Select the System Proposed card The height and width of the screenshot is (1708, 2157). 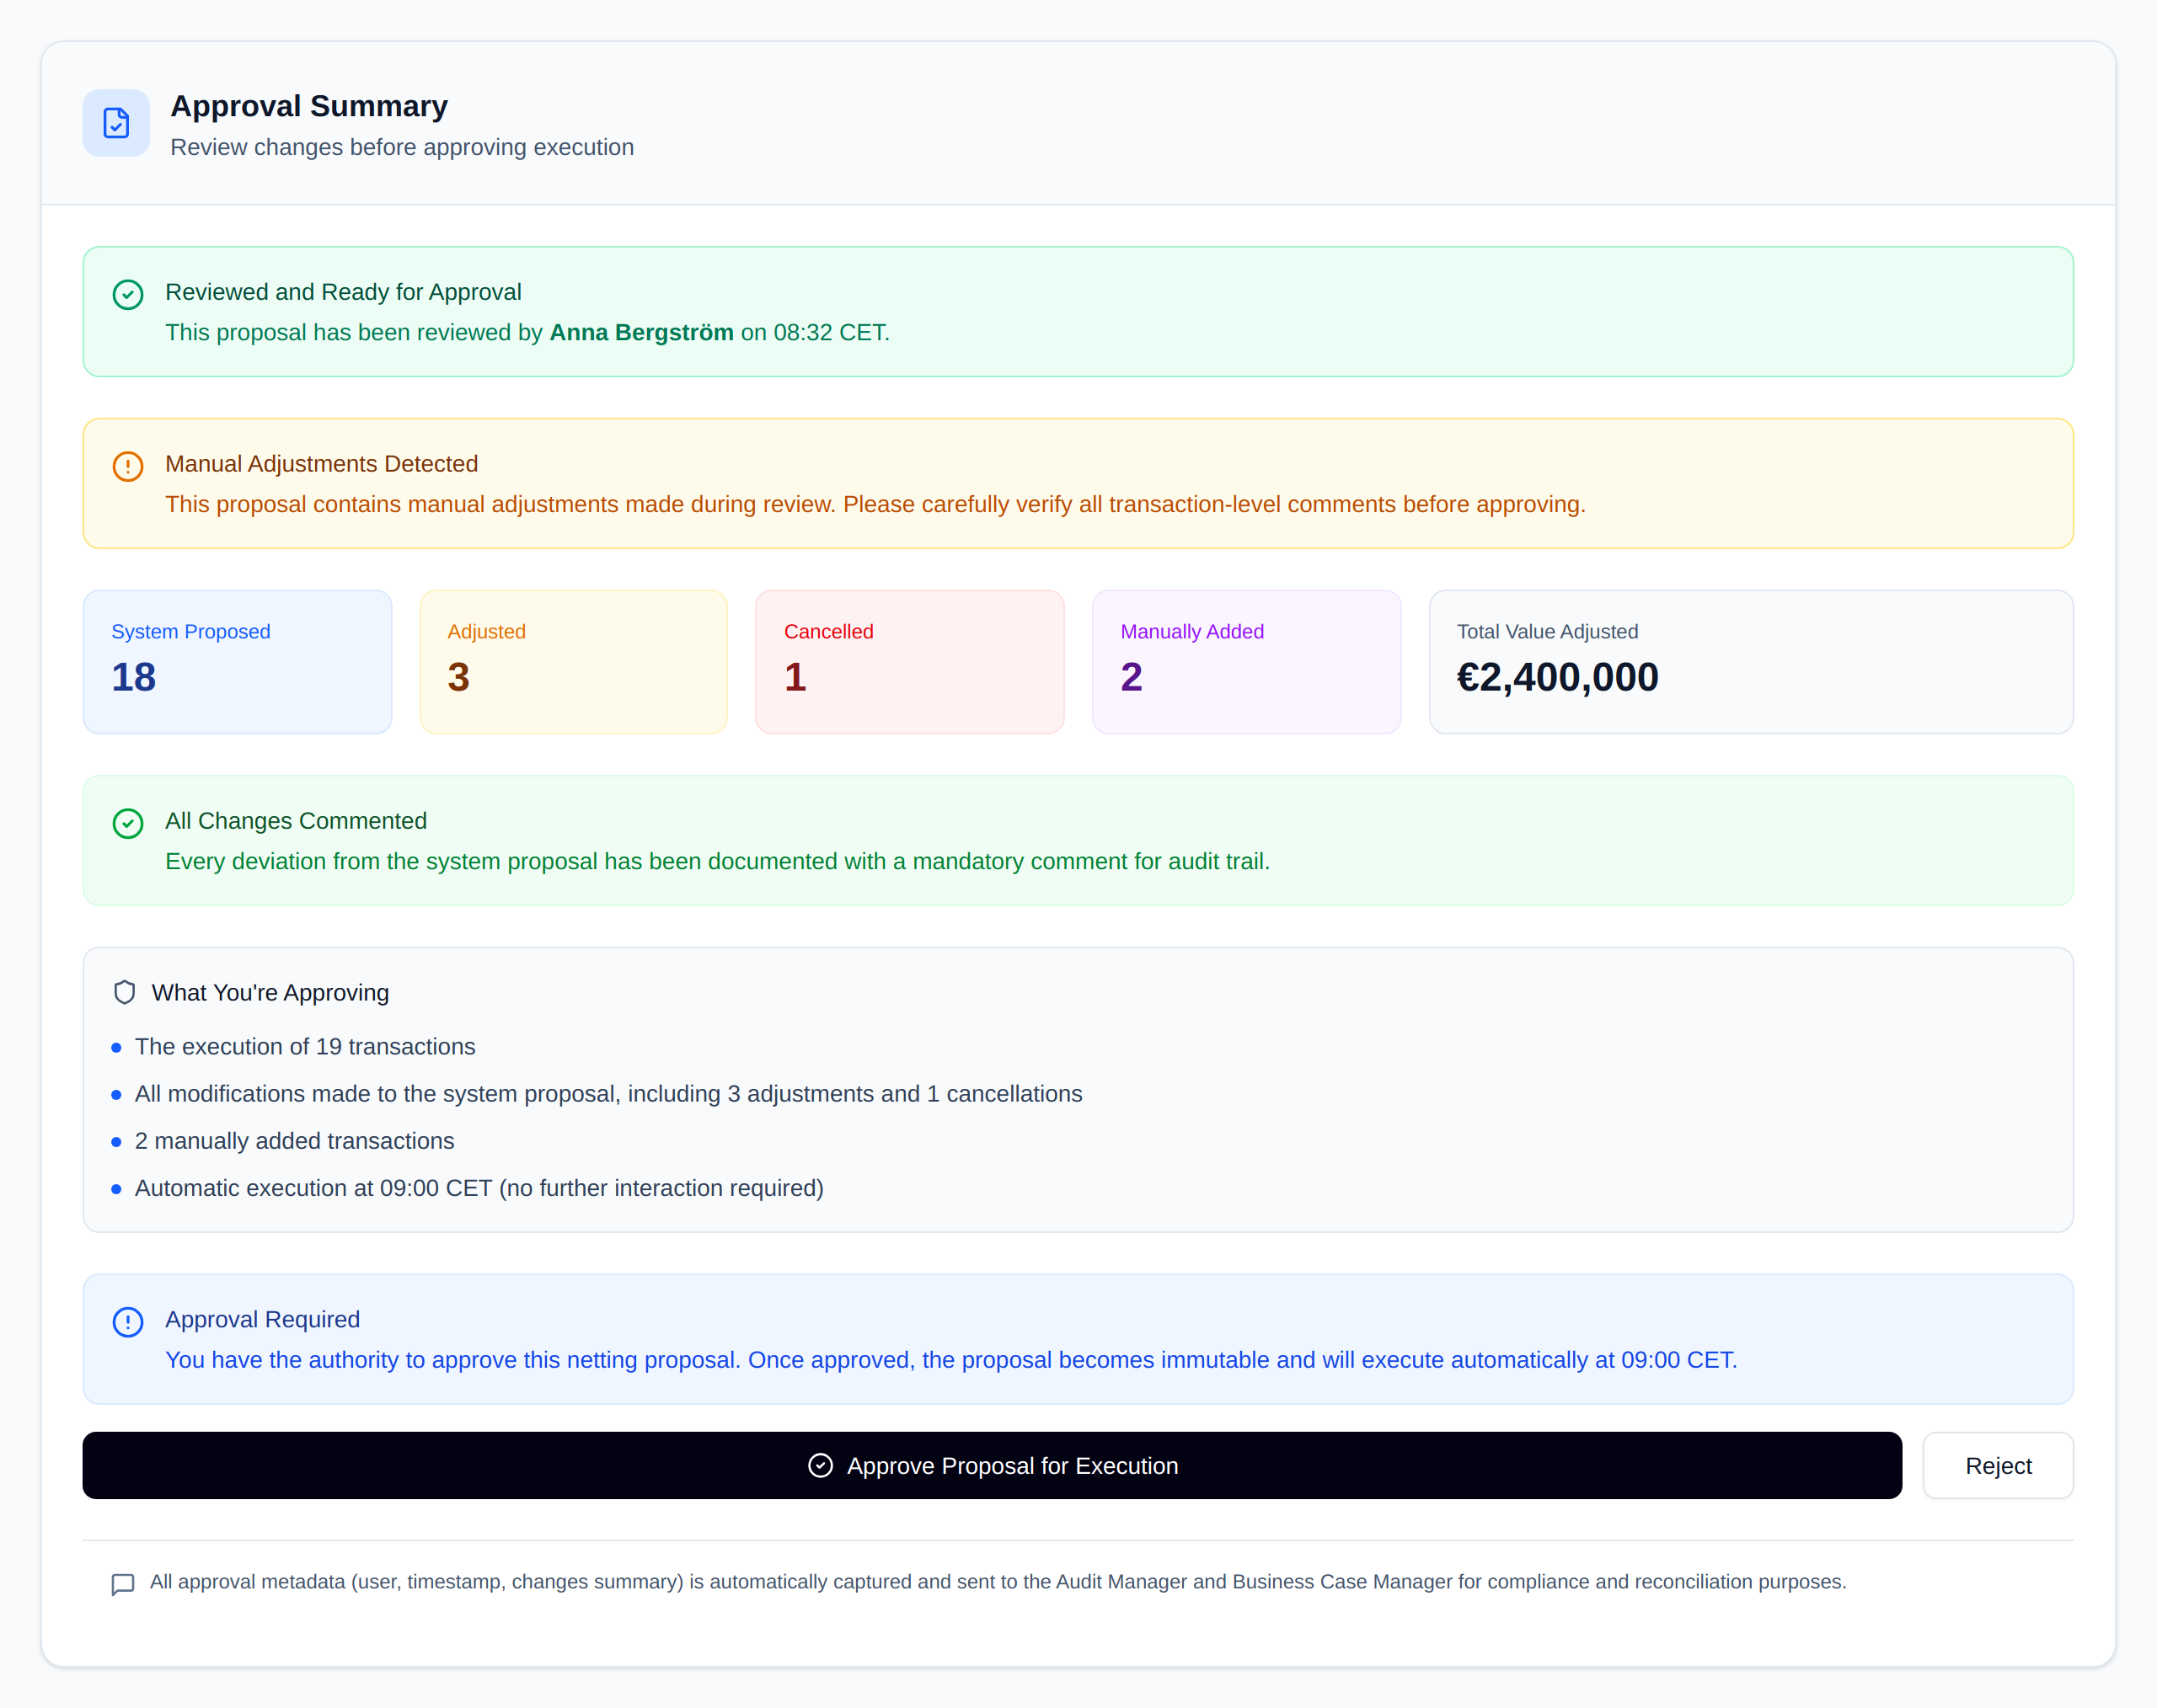[x=237, y=661]
